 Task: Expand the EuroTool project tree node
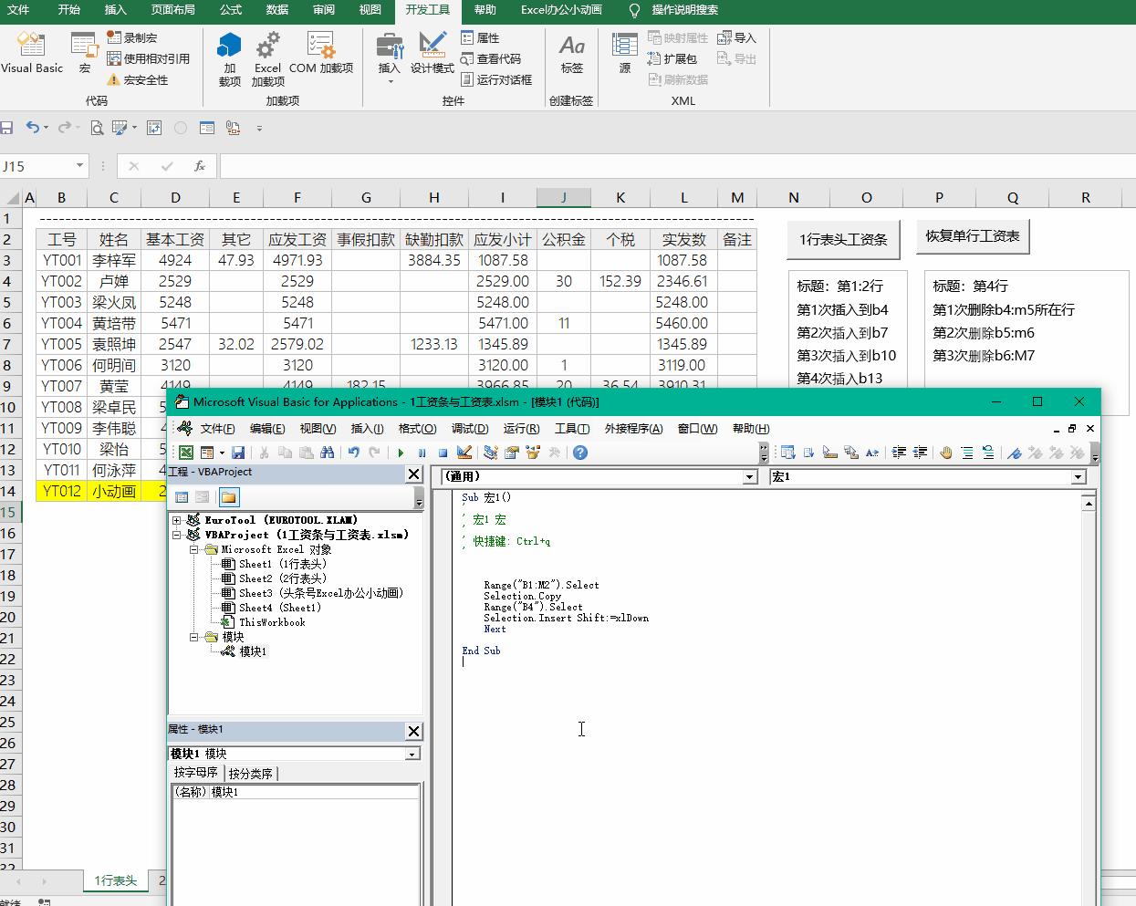click(x=177, y=520)
